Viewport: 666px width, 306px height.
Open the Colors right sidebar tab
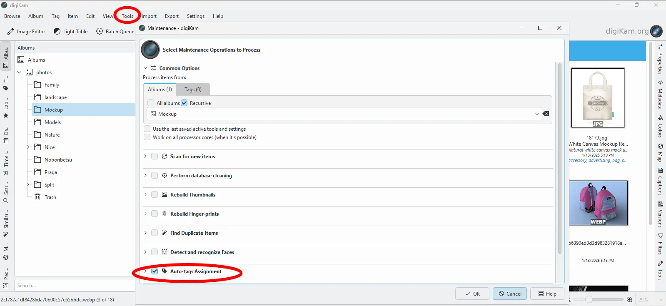click(x=660, y=127)
